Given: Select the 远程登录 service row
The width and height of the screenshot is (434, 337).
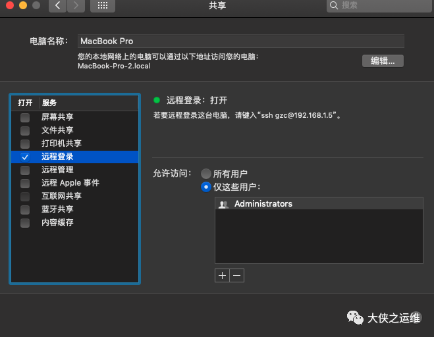Looking at the screenshot, I should pos(74,157).
